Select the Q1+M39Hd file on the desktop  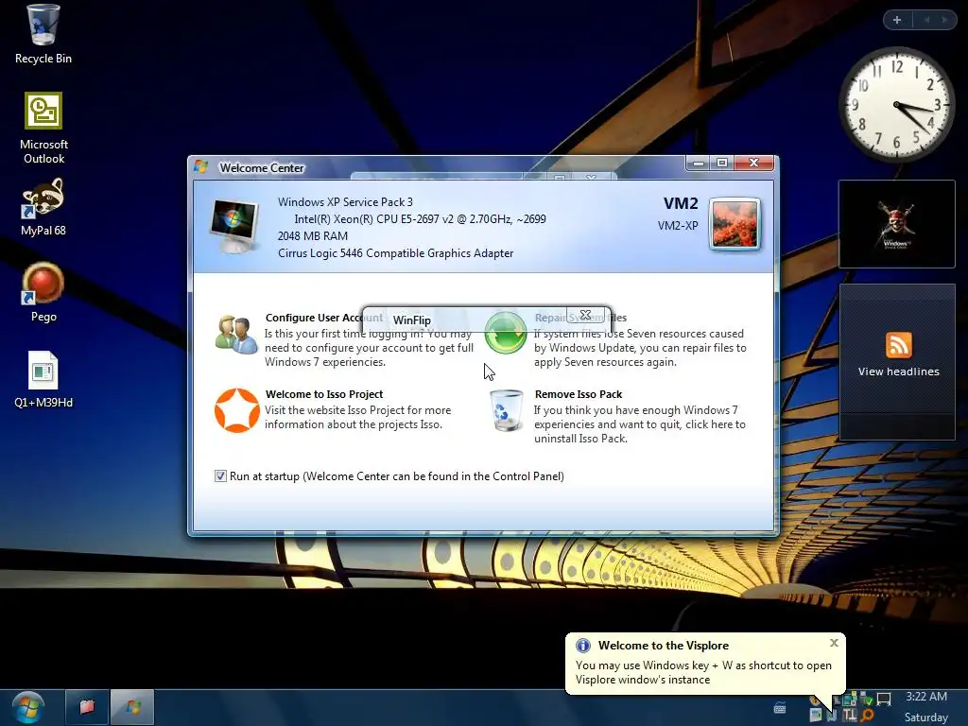click(43, 379)
